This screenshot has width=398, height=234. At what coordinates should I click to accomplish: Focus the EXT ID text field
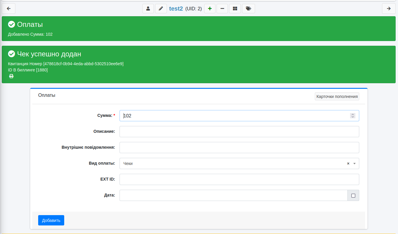click(239, 179)
